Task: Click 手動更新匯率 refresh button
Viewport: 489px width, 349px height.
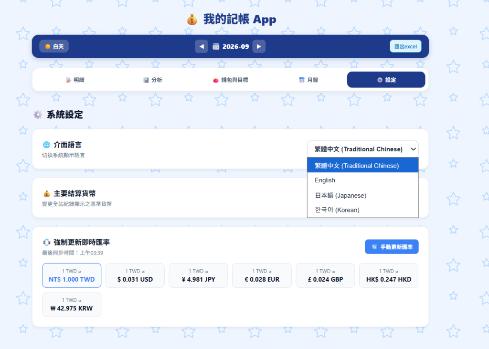Action: pos(392,247)
